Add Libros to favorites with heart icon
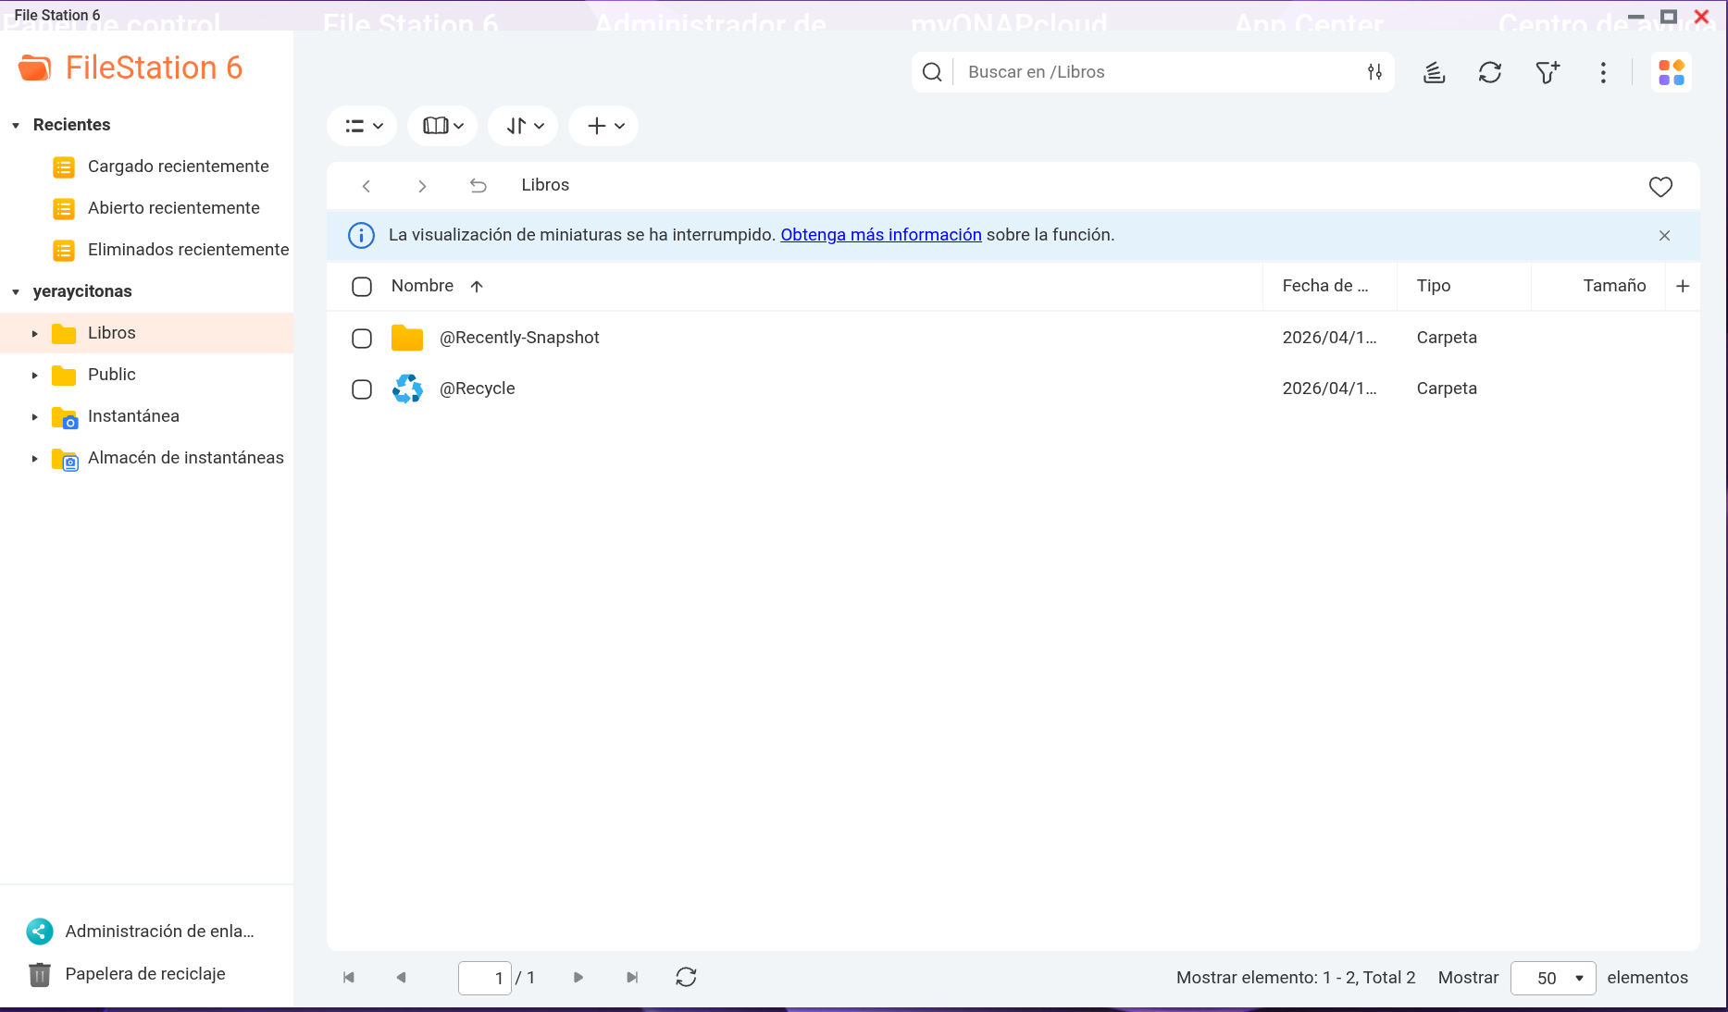The height and width of the screenshot is (1012, 1728). (1660, 187)
